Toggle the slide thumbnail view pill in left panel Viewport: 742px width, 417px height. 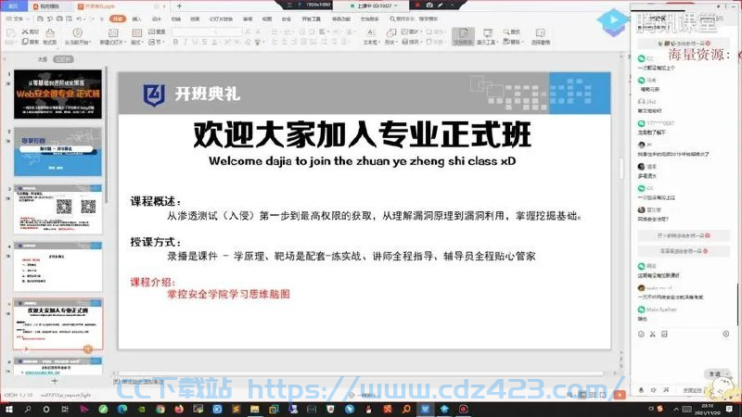[63, 59]
